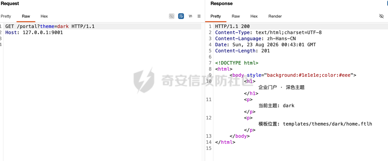Viewport: 388px width, 161px height.
Task: Toggle response hidden-characters eye icon
Action: (382, 16)
